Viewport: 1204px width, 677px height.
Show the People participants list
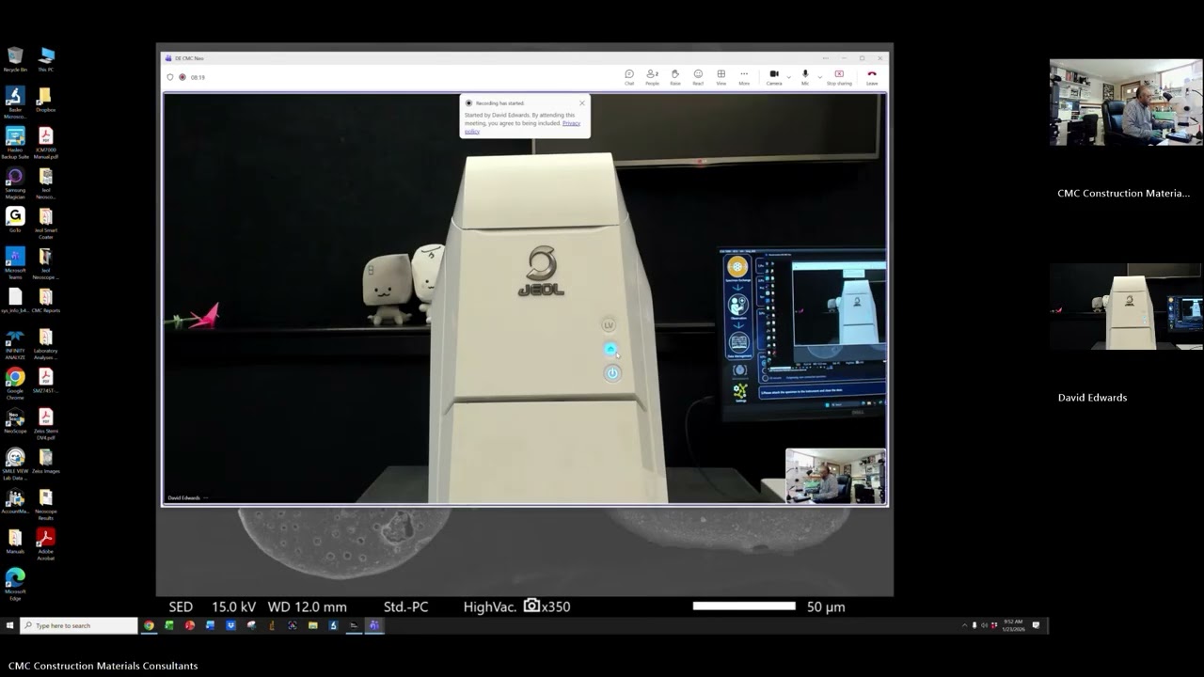pyautogui.click(x=652, y=77)
